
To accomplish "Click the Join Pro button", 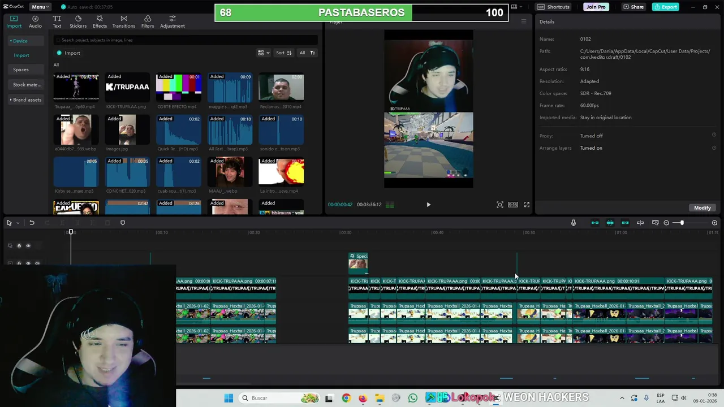I will click(x=596, y=7).
